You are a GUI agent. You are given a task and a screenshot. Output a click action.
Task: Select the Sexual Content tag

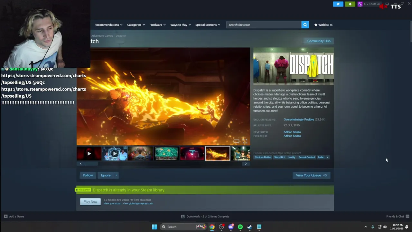tap(306, 157)
